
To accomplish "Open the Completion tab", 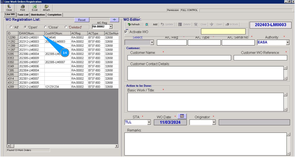I will pos(54,15).
